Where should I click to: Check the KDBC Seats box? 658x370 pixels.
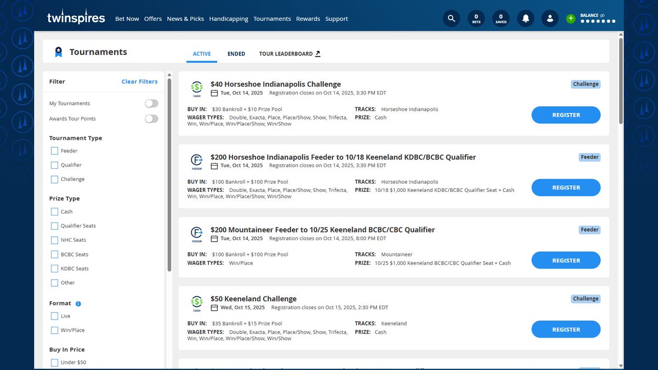[x=54, y=269]
